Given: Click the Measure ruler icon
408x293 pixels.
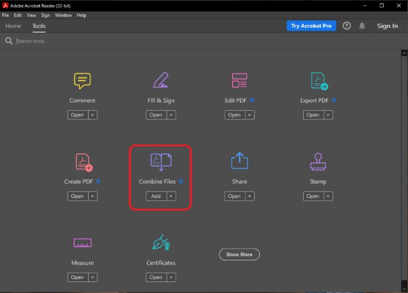Looking at the screenshot, I should (83, 243).
